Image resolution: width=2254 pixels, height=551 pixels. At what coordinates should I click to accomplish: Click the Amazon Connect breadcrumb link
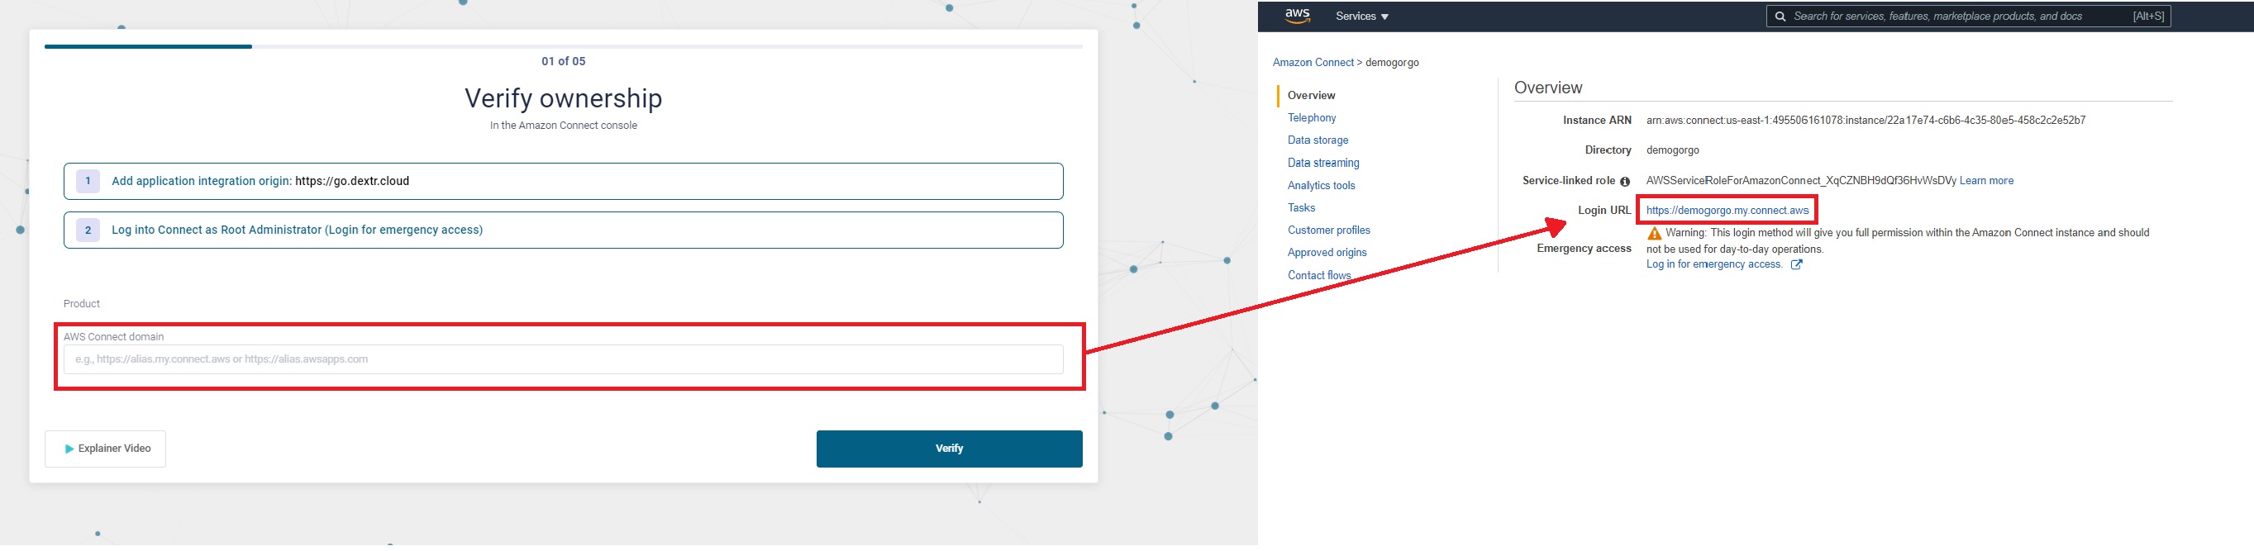point(1313,62)
